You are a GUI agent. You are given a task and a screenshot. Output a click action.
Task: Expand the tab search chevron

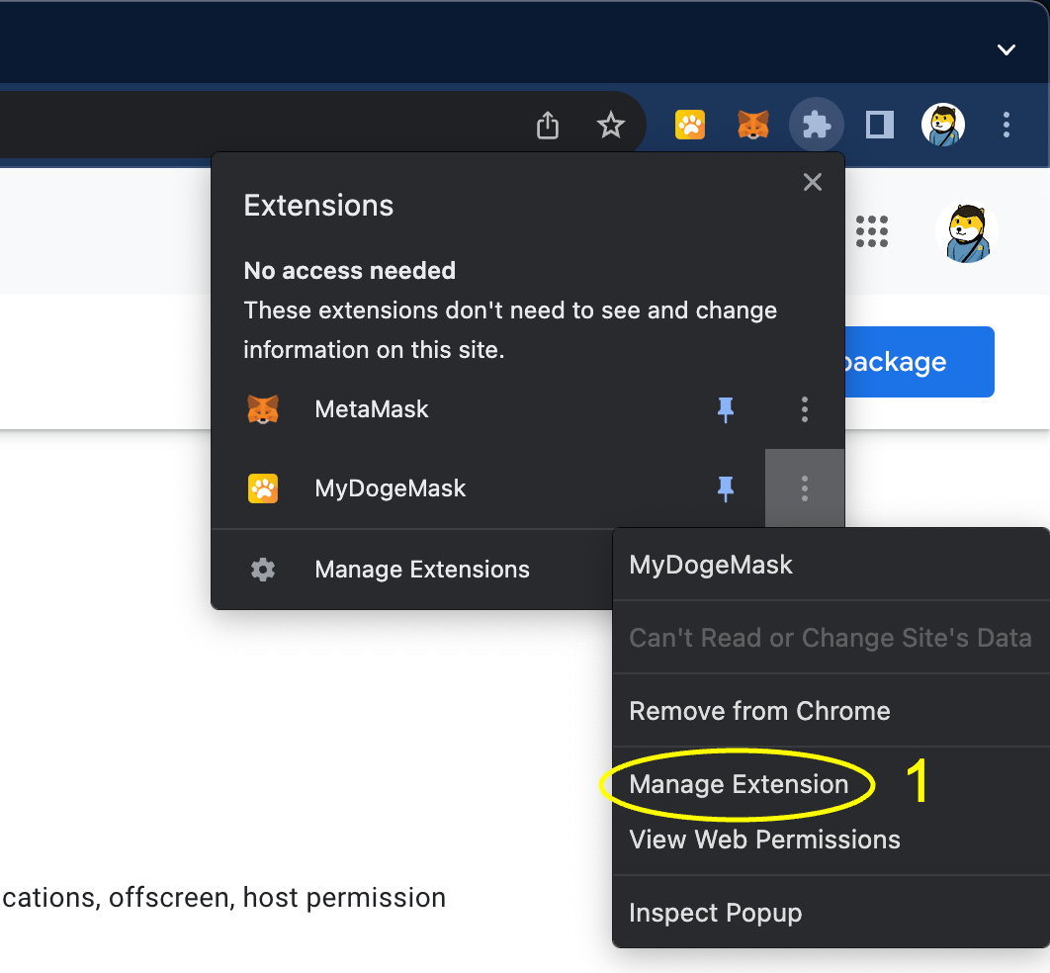(1006, 49)
